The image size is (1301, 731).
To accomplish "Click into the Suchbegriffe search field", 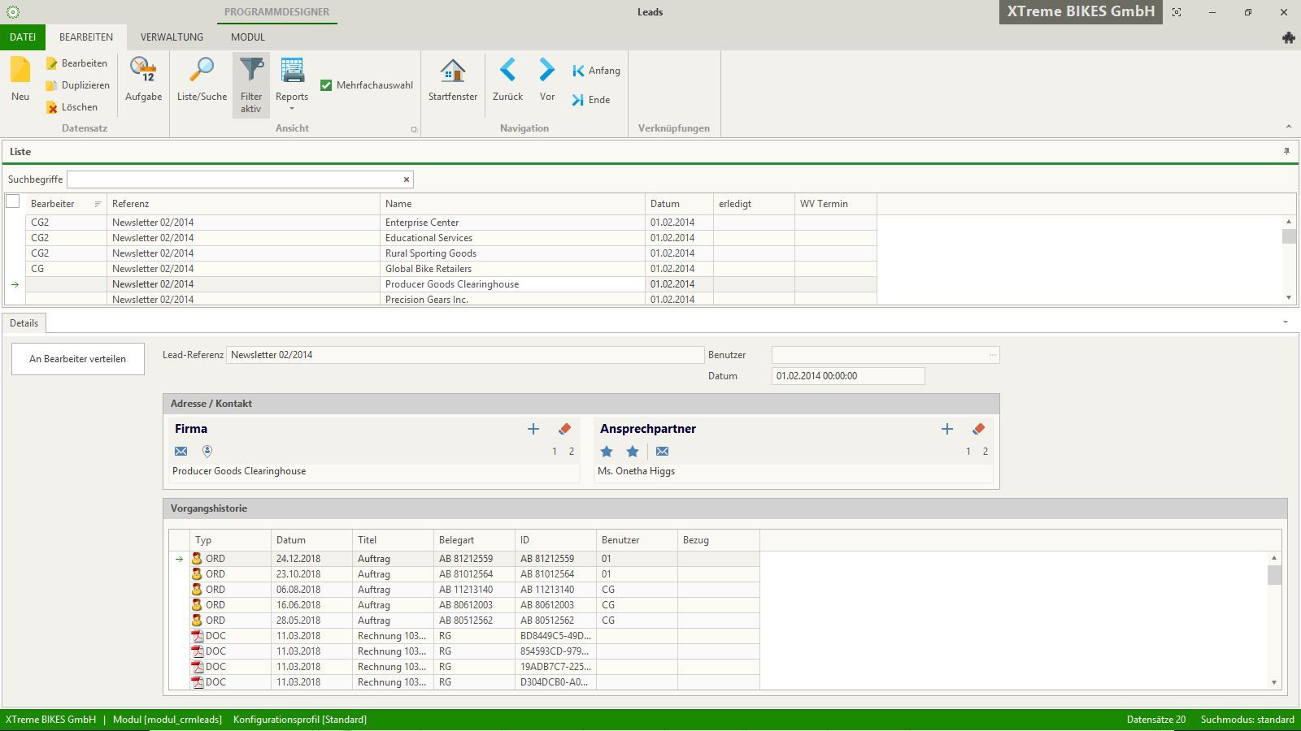I will click(x=234, y=180).
